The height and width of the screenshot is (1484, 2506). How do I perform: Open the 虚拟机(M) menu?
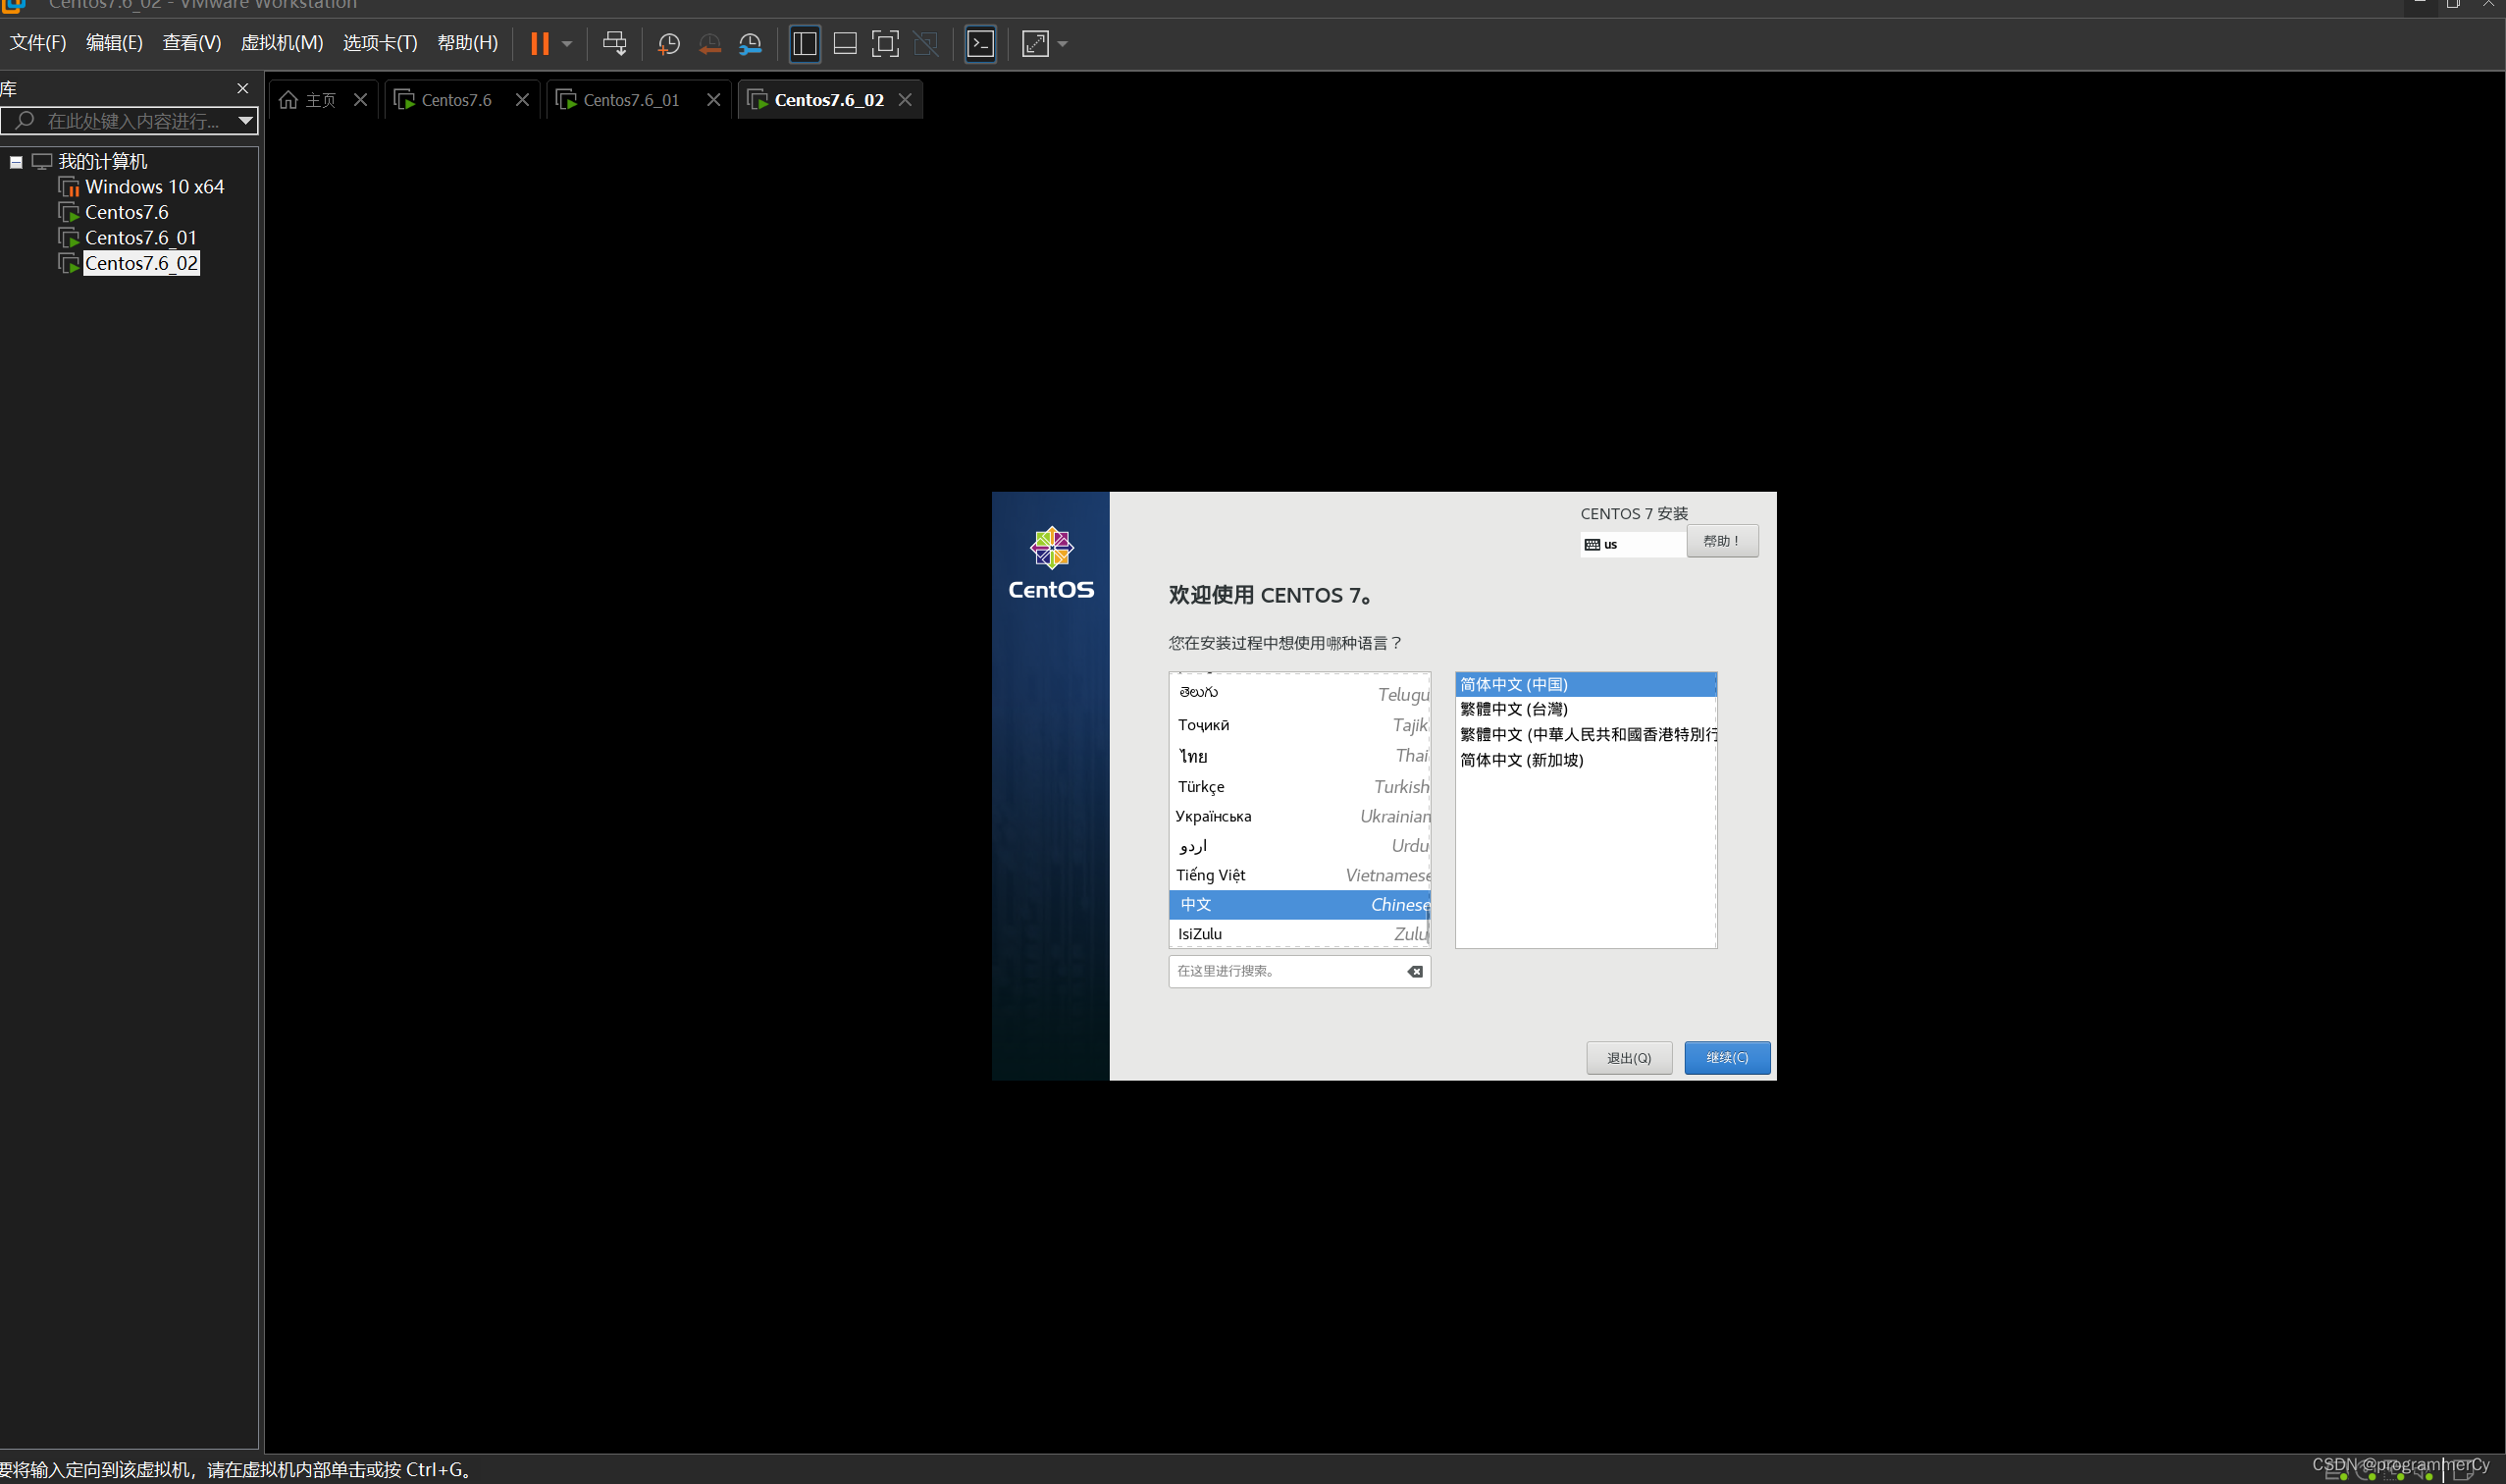coord(282,43)
